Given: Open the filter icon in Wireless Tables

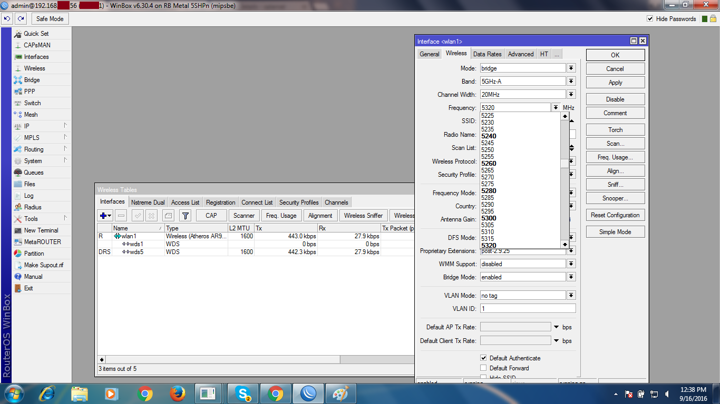Looking at the screenshot, I should pyautogui.click(x=185, y=215).
